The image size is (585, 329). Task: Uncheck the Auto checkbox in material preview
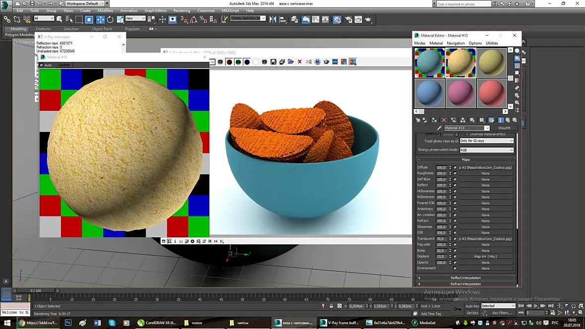42,65
